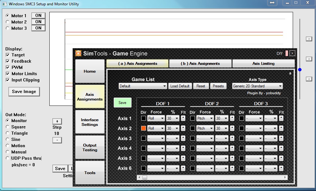The image size is (316, 191).
Task: Click the Motor 1 ON button
Action: [38, 15]
